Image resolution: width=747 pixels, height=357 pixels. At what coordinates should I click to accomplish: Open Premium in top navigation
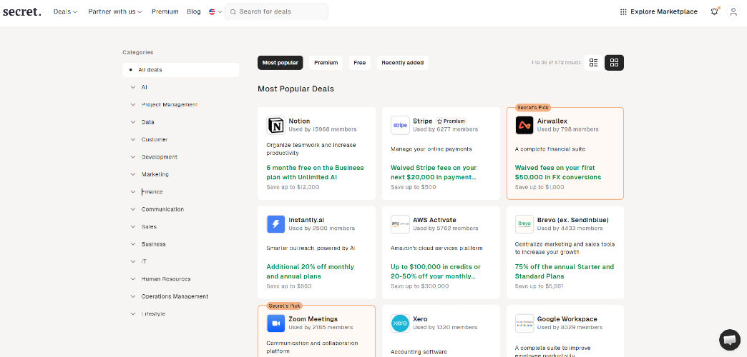[x=165, y=12]
